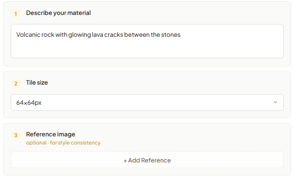This screenshot has height=177, width=293.
Task: Click the plus sign in Add Reference
Action: [125, 161]
